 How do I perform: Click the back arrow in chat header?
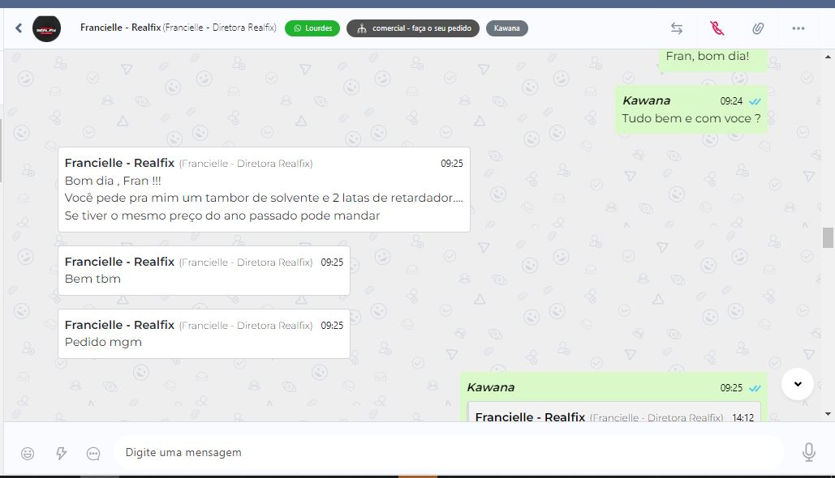tap(19, 28)
